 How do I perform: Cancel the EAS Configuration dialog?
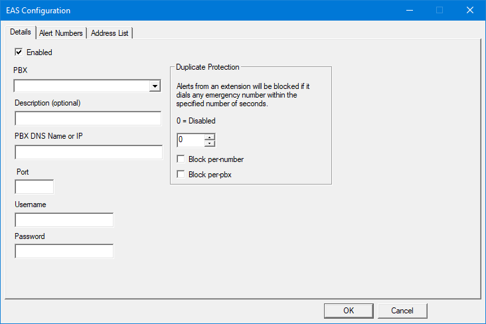click(402, 310)
